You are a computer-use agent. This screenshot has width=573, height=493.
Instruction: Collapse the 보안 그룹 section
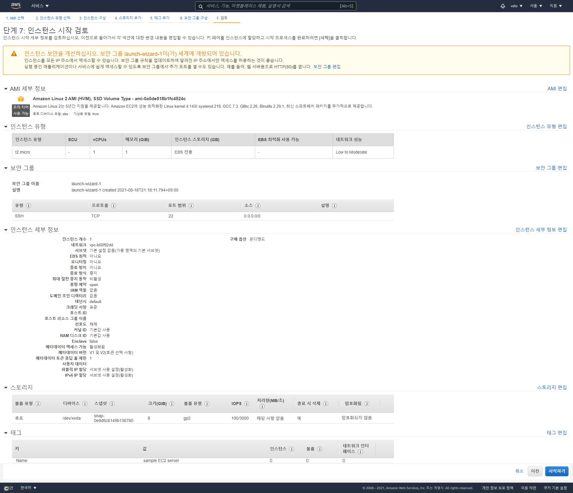coord(6,168)
